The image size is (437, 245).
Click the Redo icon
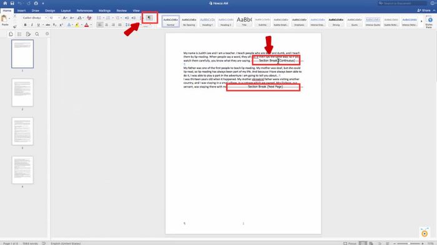[28, 3]
